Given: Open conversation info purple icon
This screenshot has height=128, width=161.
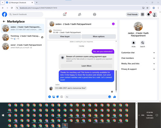Looking at the screenshot, I should point(113,24).
